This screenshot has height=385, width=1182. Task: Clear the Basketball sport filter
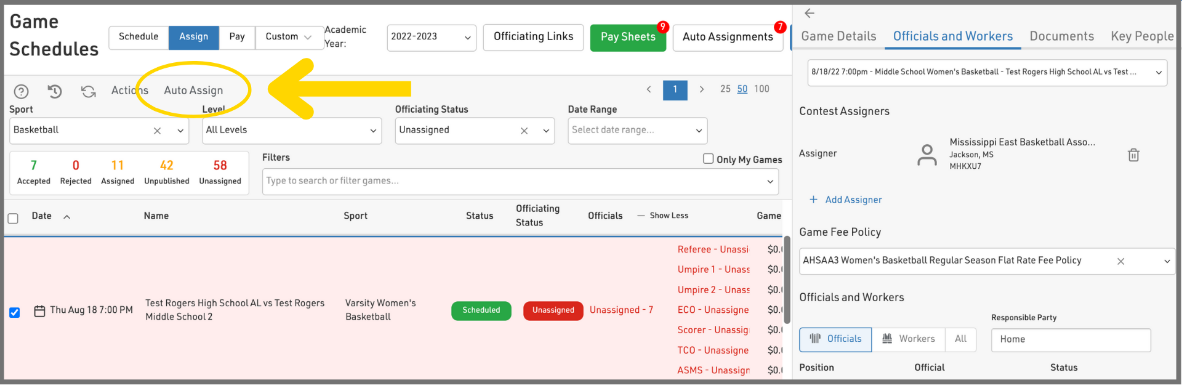click(158, 131)
